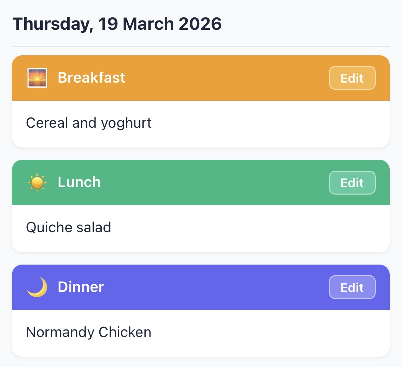
Task: Click the Breakfast heading label
Action: click(x=91, y=78)
